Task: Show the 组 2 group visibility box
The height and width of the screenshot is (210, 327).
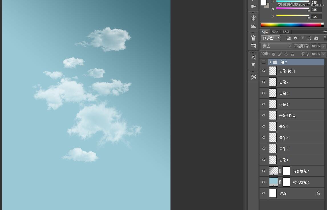Action: pos(264,62)
